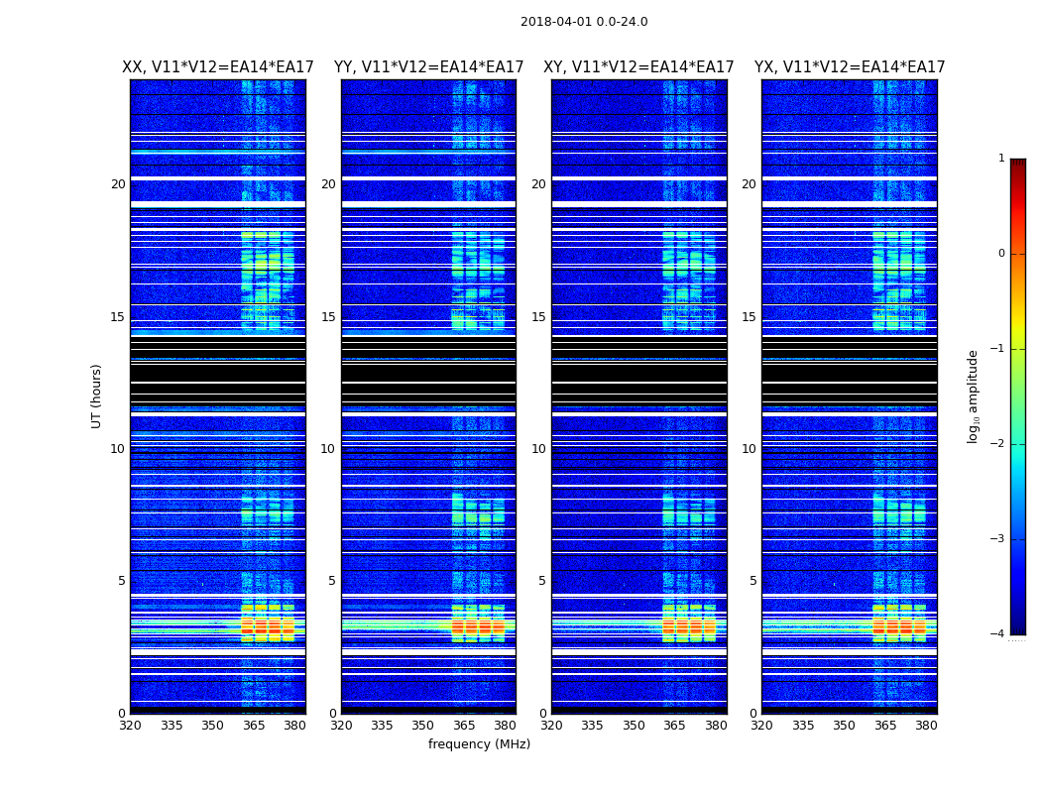
Task: Click the colorbar tick label 0
Action: (1001, 254)
